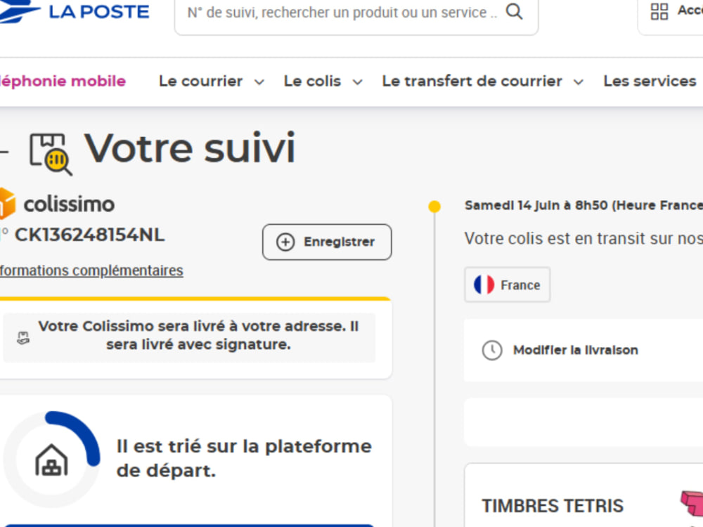Screen dimensions: 703x527
Task: Open informations complémentaires link
Action: coord(91,271)
